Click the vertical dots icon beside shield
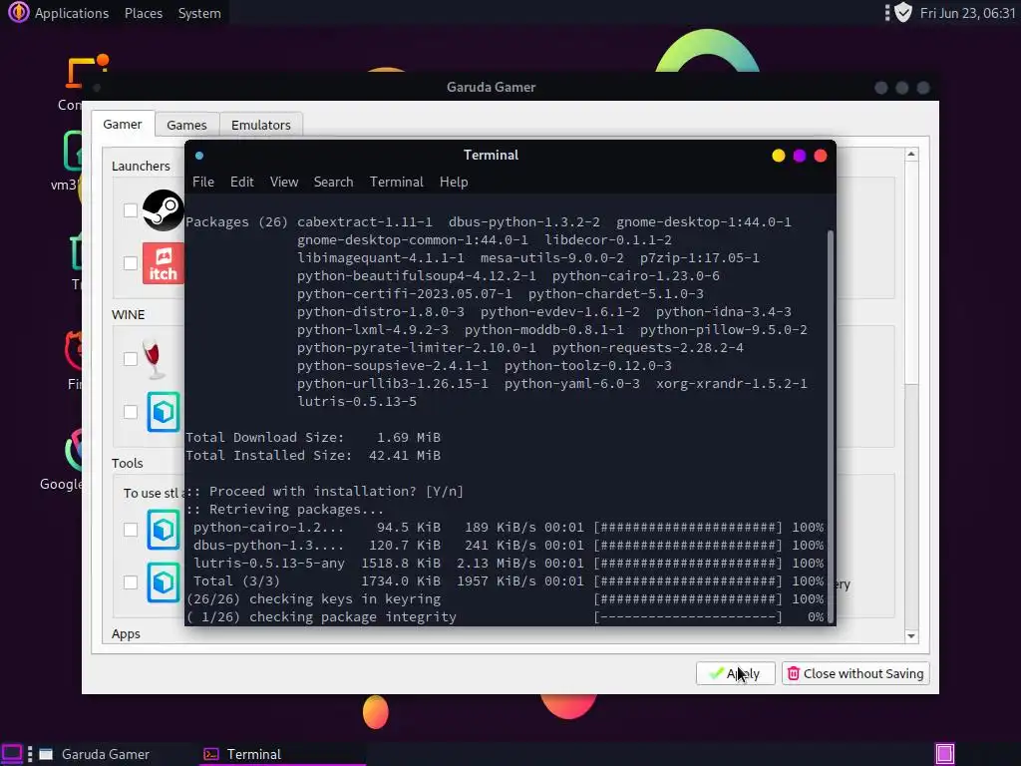 (x=886, y=12)
